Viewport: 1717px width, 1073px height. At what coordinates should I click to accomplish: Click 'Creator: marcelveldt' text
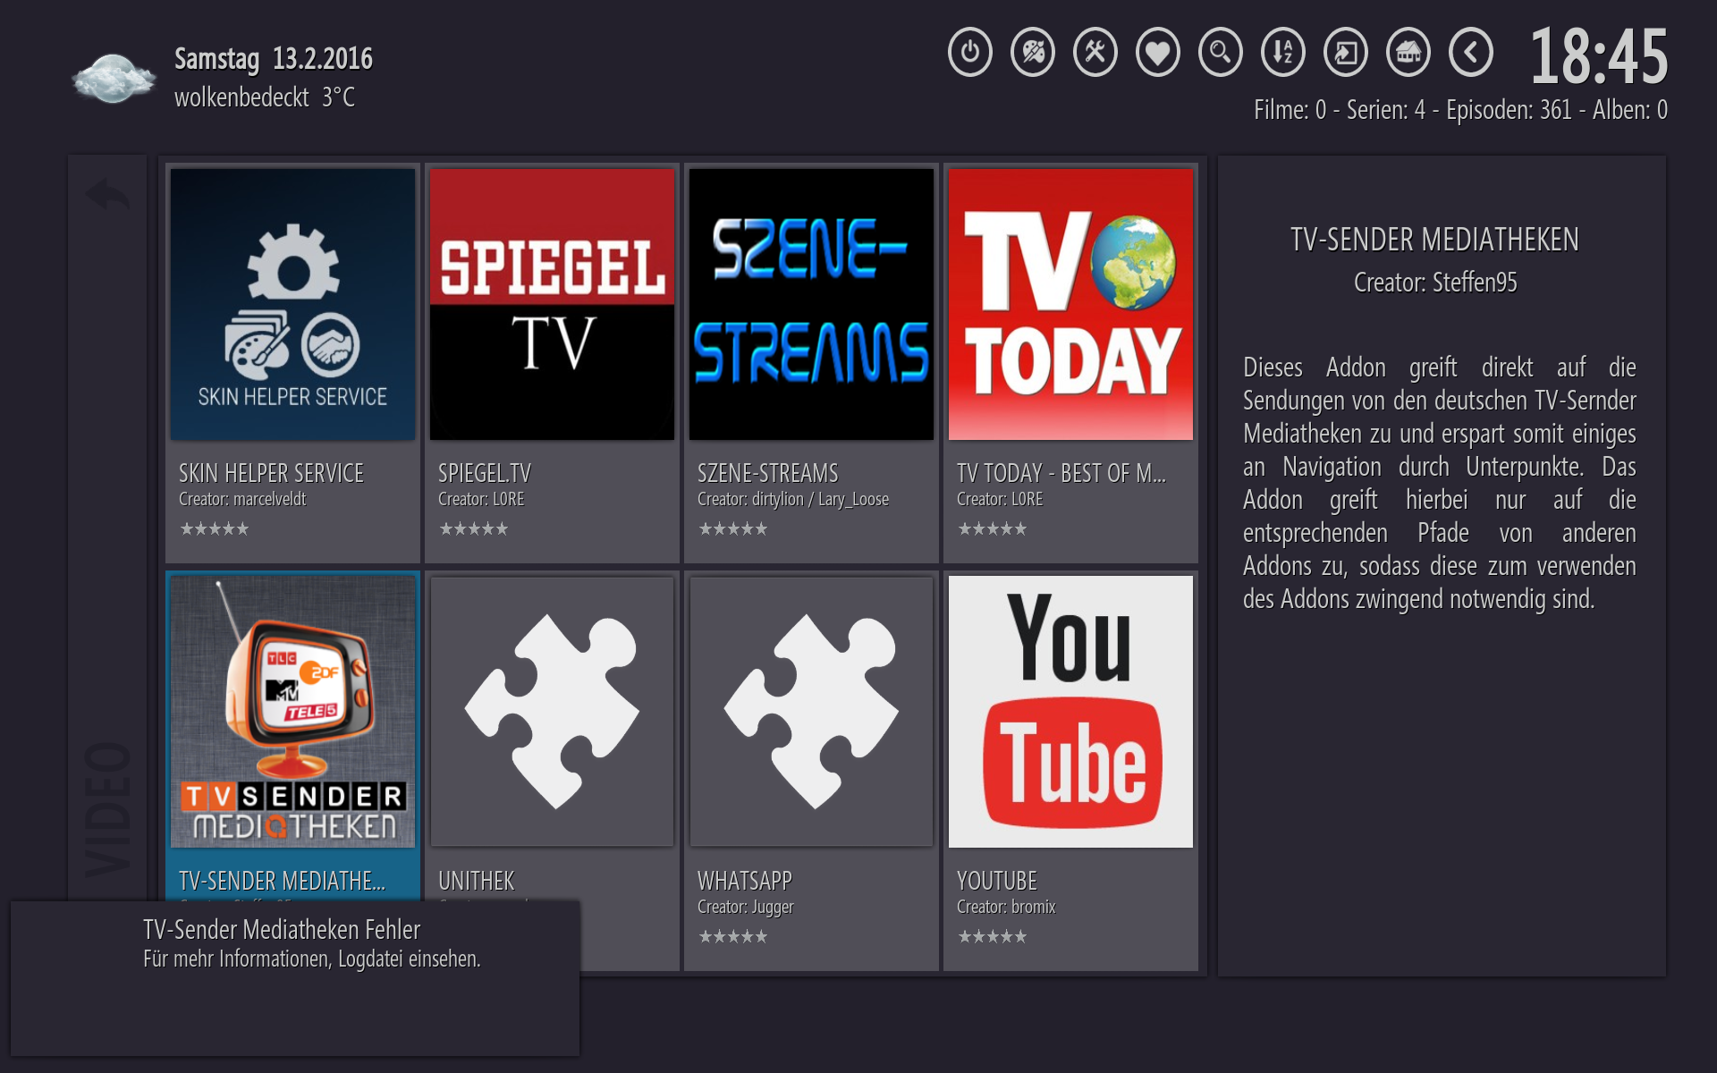(x=242, y=499)
